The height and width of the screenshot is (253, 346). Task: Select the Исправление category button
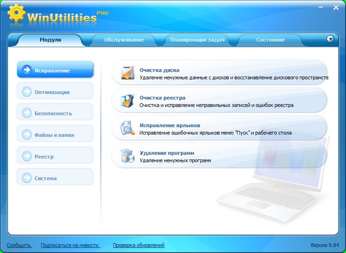55,69
